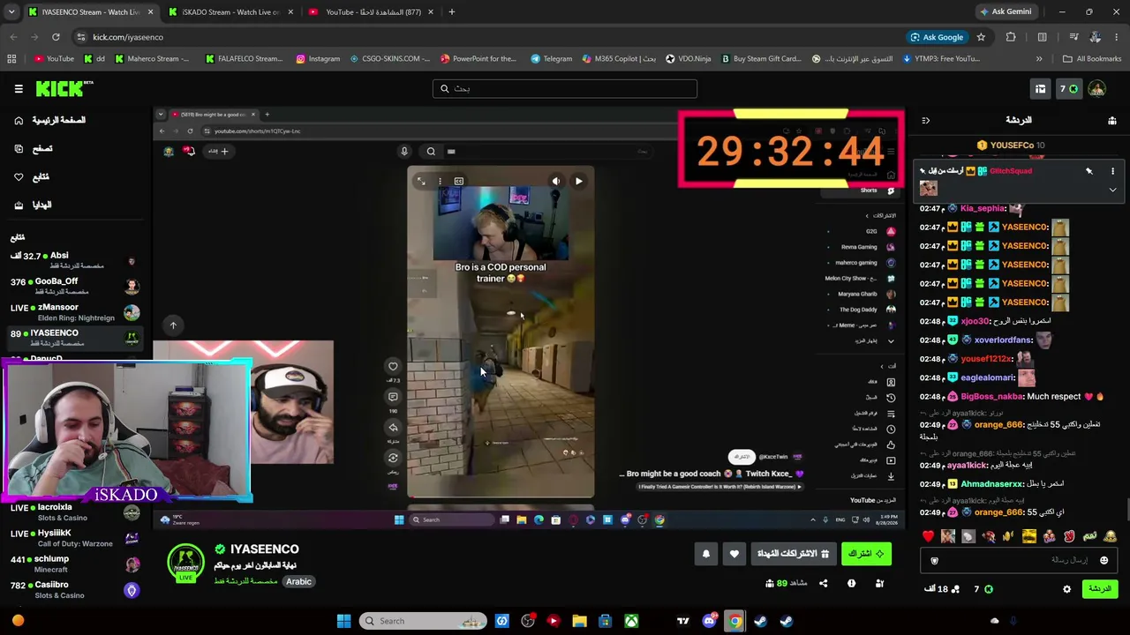
Task: Click the Kick logo
Action: 64,88
